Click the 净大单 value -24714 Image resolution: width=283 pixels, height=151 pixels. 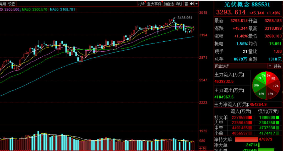tap(251, 145)
